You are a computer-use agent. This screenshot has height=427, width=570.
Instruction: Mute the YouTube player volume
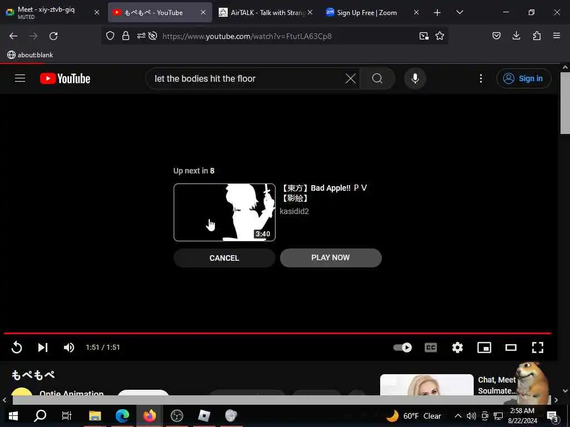click(x=68, y=347)
